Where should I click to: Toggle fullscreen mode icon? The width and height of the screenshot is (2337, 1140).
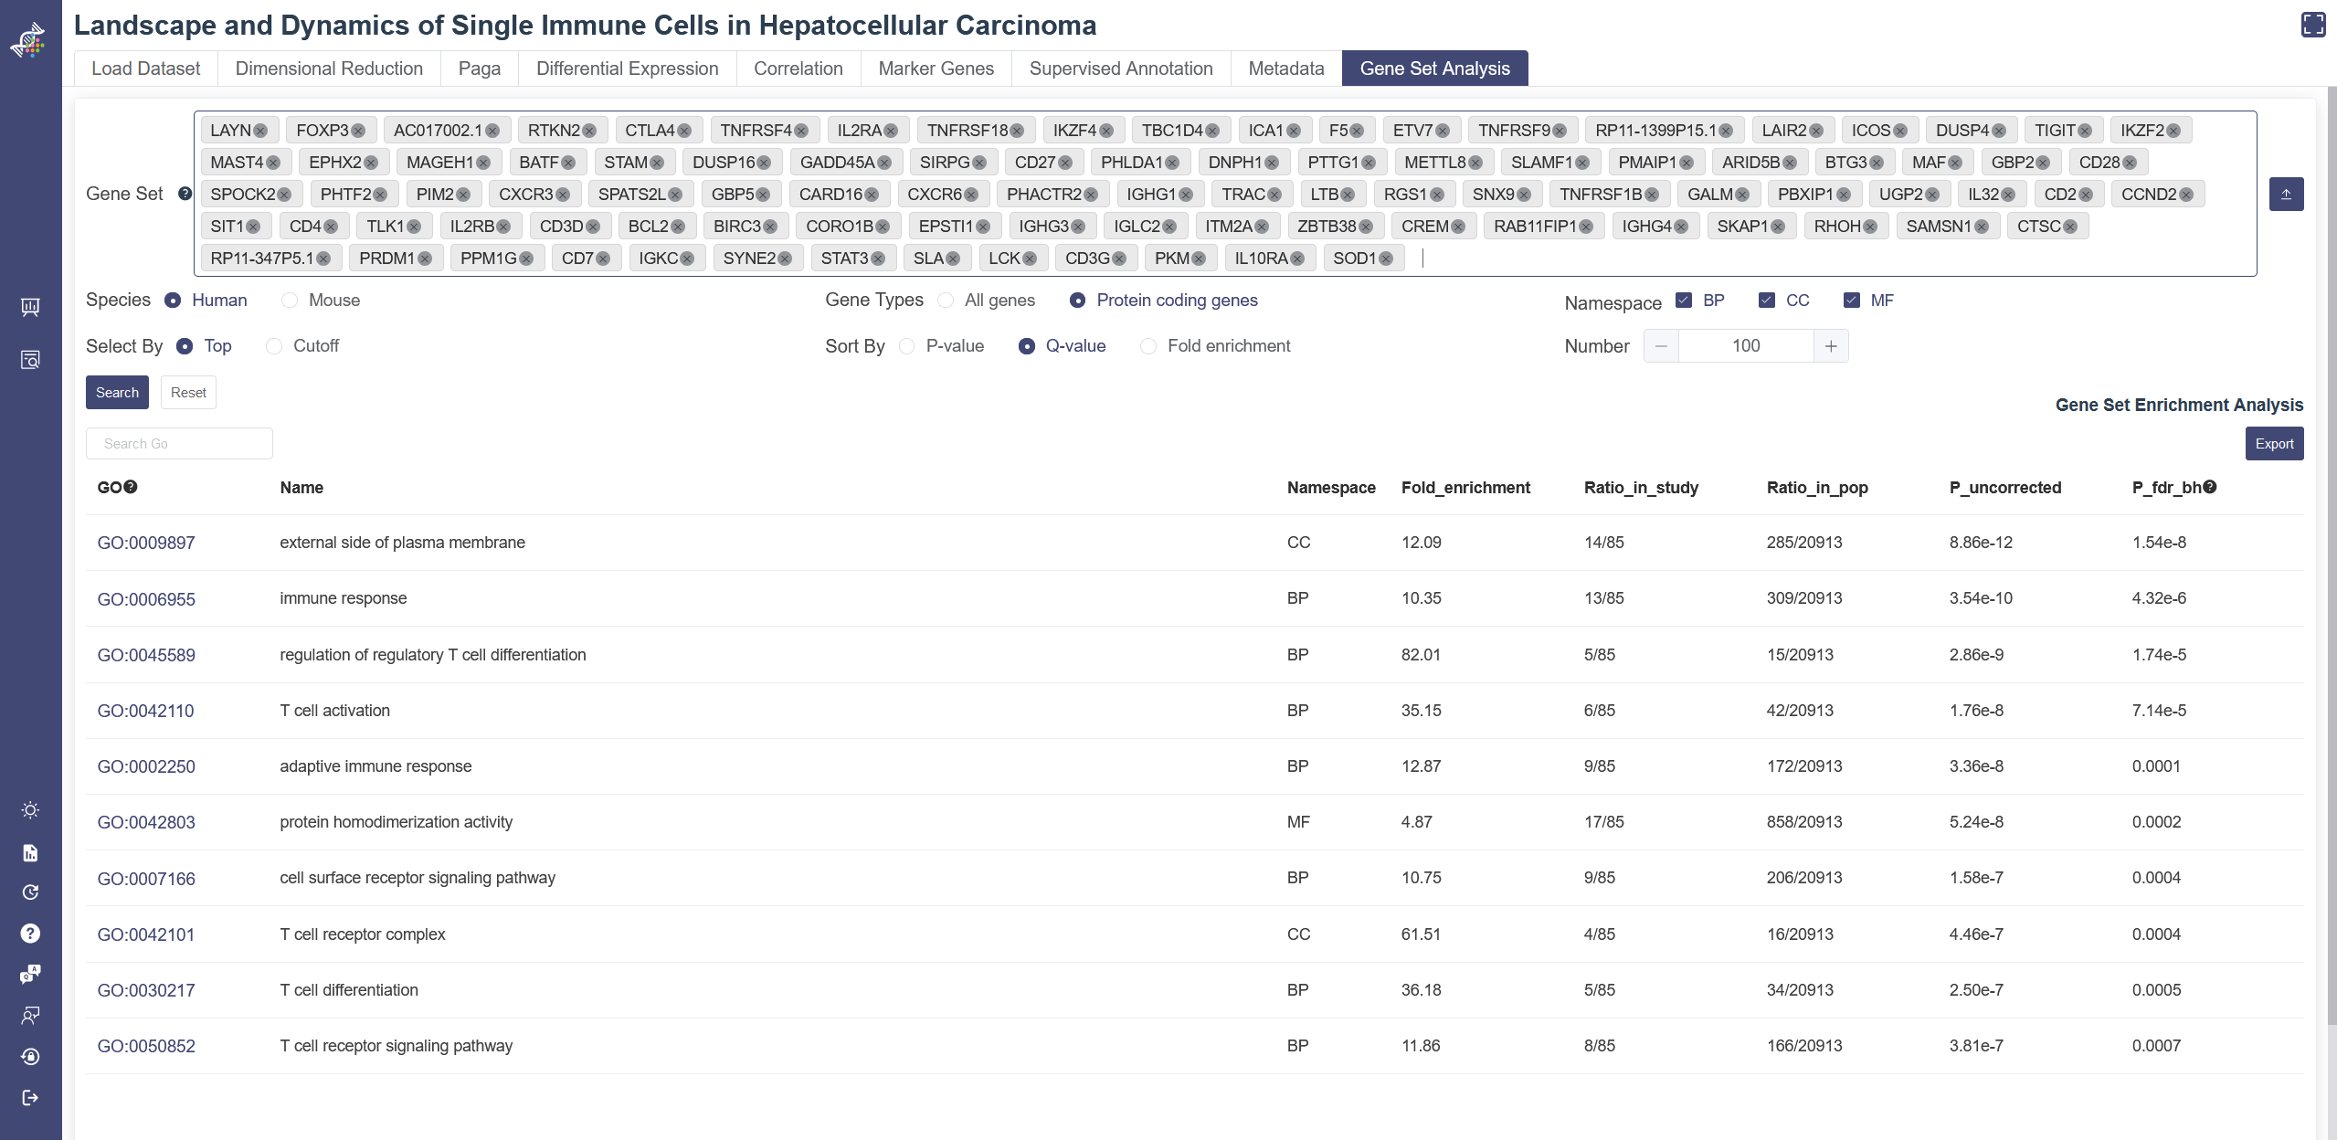click(2313, 25)
